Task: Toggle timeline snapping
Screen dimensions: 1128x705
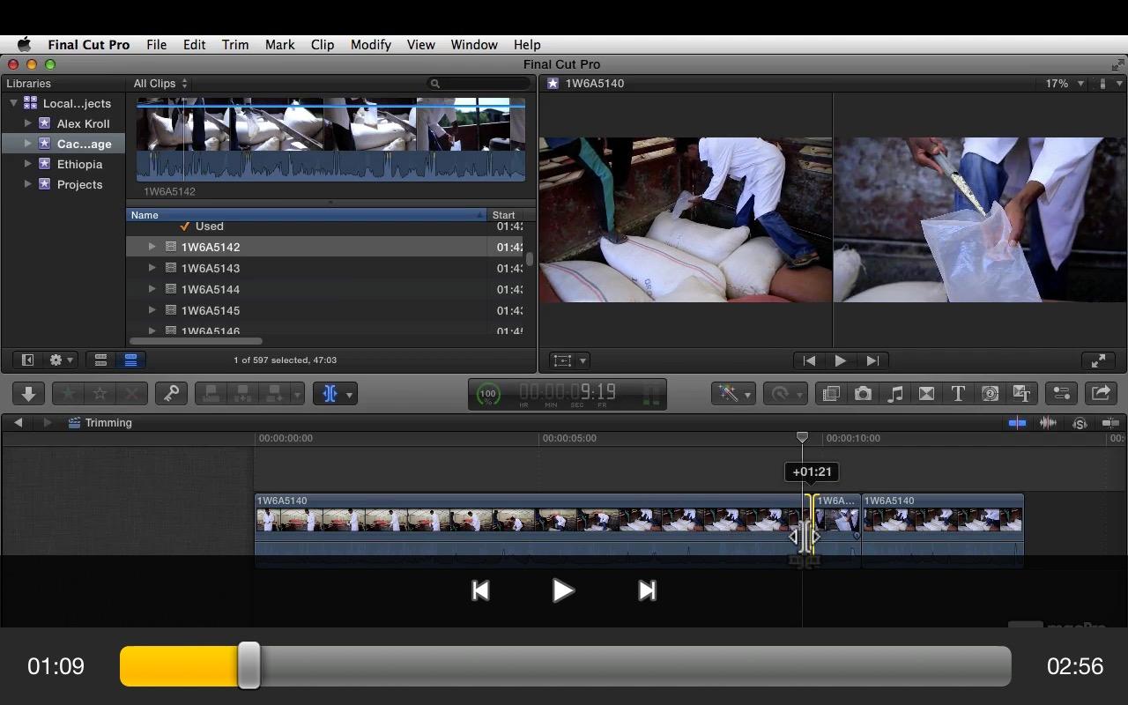Action: (x=1110, y=423)
